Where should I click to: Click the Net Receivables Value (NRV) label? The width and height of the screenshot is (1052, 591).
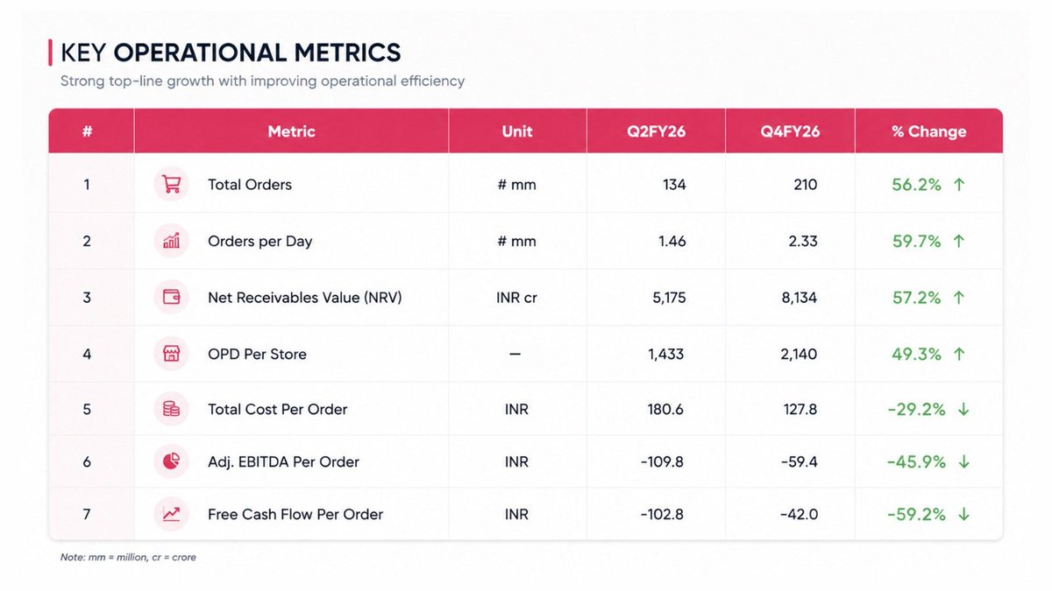tap(305, 298)
